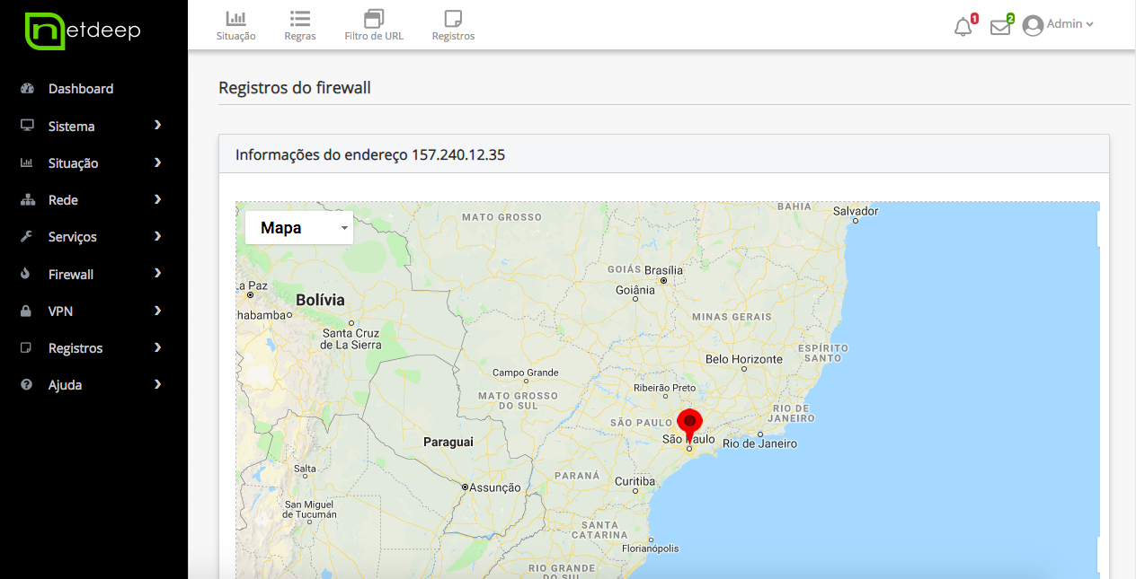Open the Ajuda sidebar menu item
This screenshot has height=579, width=1136.
coord(65,385)
